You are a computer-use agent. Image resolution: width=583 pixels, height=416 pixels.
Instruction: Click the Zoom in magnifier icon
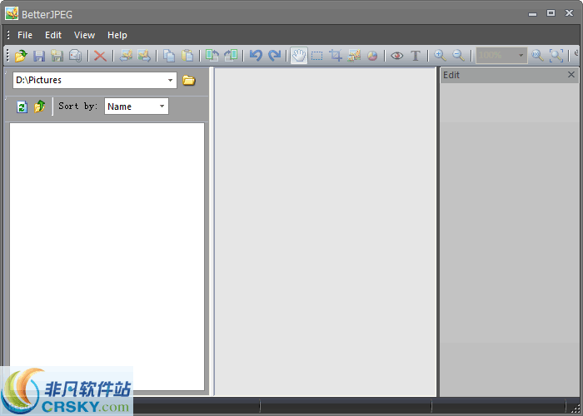point(441,56)
